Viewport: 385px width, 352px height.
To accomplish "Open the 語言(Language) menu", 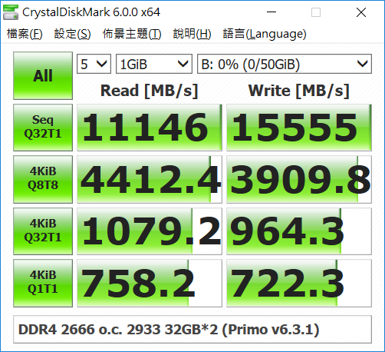I will coord(265,34).
